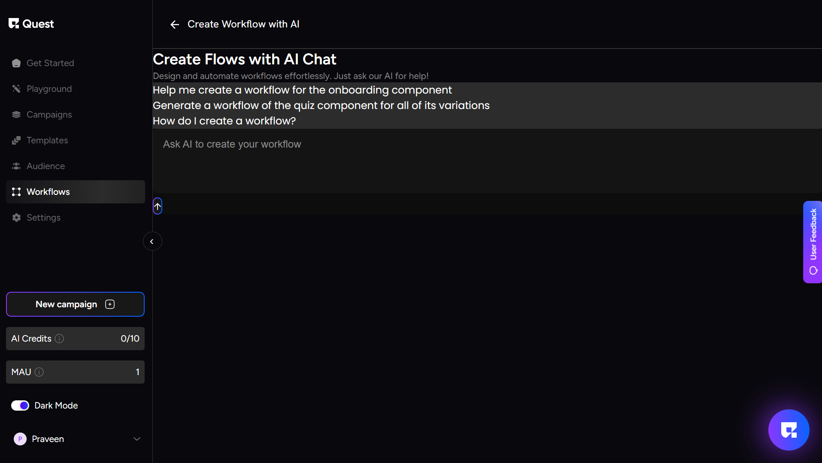Click the back arrow beside Create Workflow with AI

pos(174,24)
